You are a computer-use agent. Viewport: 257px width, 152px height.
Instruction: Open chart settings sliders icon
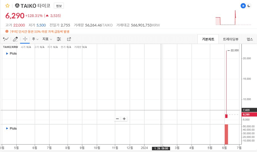59,39
